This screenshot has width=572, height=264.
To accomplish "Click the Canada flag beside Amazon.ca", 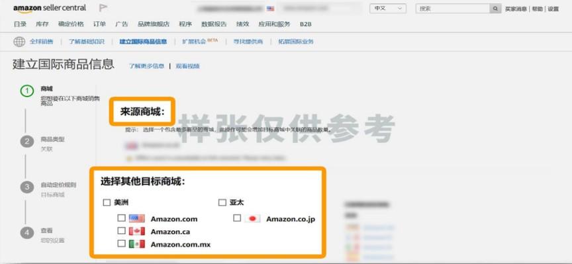I will [137, 232].
